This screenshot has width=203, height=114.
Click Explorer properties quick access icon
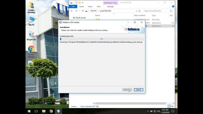coord(76,3)
